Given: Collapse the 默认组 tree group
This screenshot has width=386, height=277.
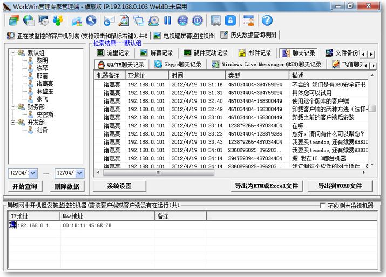Looking at the screenshot, I should [x=13, y=53].
